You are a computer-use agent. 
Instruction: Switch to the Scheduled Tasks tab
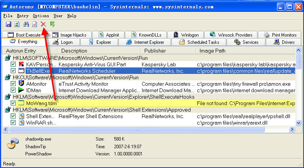point(199,42)
